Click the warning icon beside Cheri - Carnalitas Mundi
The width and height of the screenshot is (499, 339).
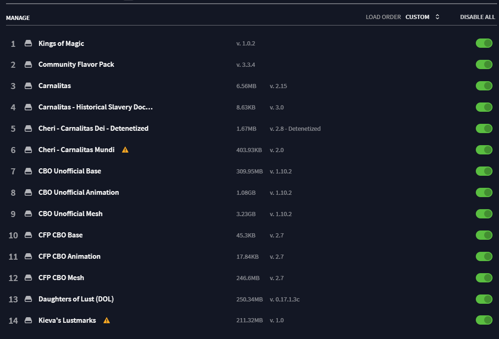(x=125, y=150)
